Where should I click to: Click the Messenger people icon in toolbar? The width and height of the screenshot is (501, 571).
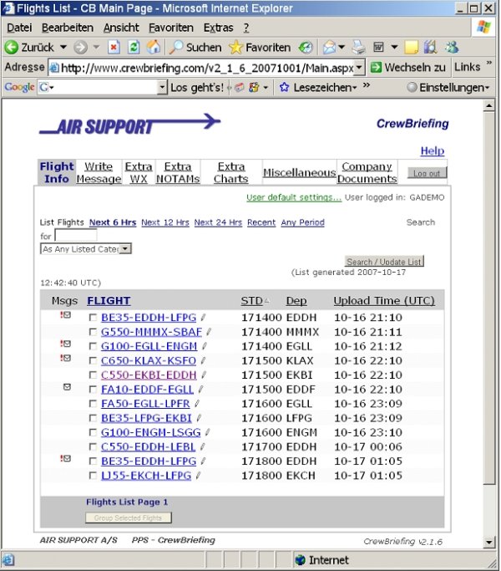coord(452,48)
